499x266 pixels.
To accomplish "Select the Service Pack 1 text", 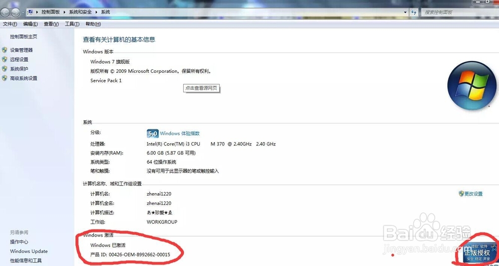I will [x=106, y=80].
